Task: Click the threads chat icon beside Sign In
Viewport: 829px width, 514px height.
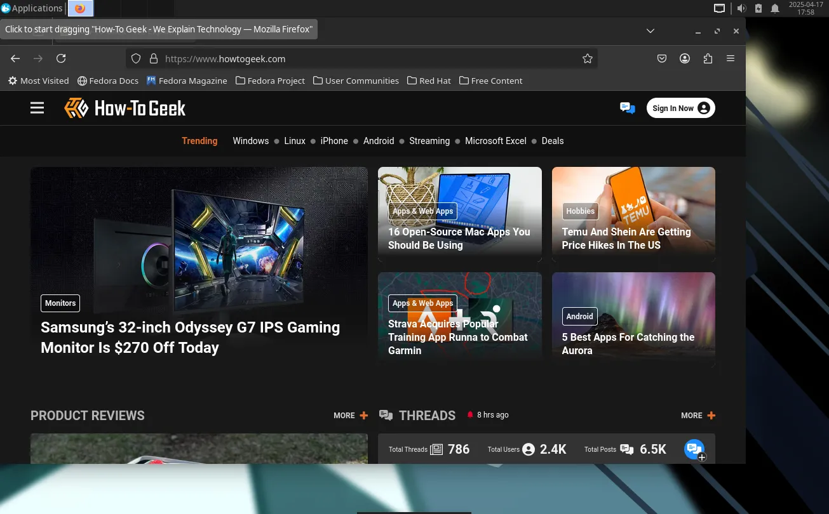Action: coord(627,108)
